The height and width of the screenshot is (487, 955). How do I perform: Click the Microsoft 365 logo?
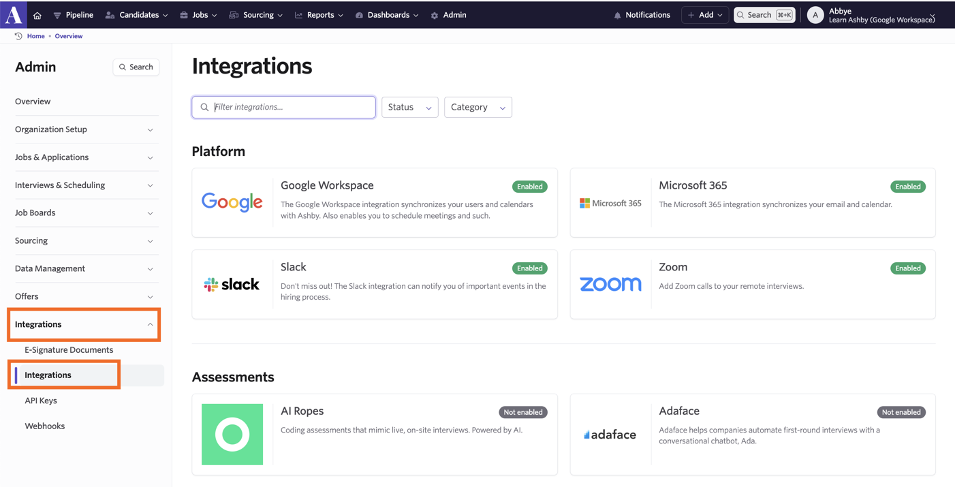pyautogui.click(x=610, y=203)
